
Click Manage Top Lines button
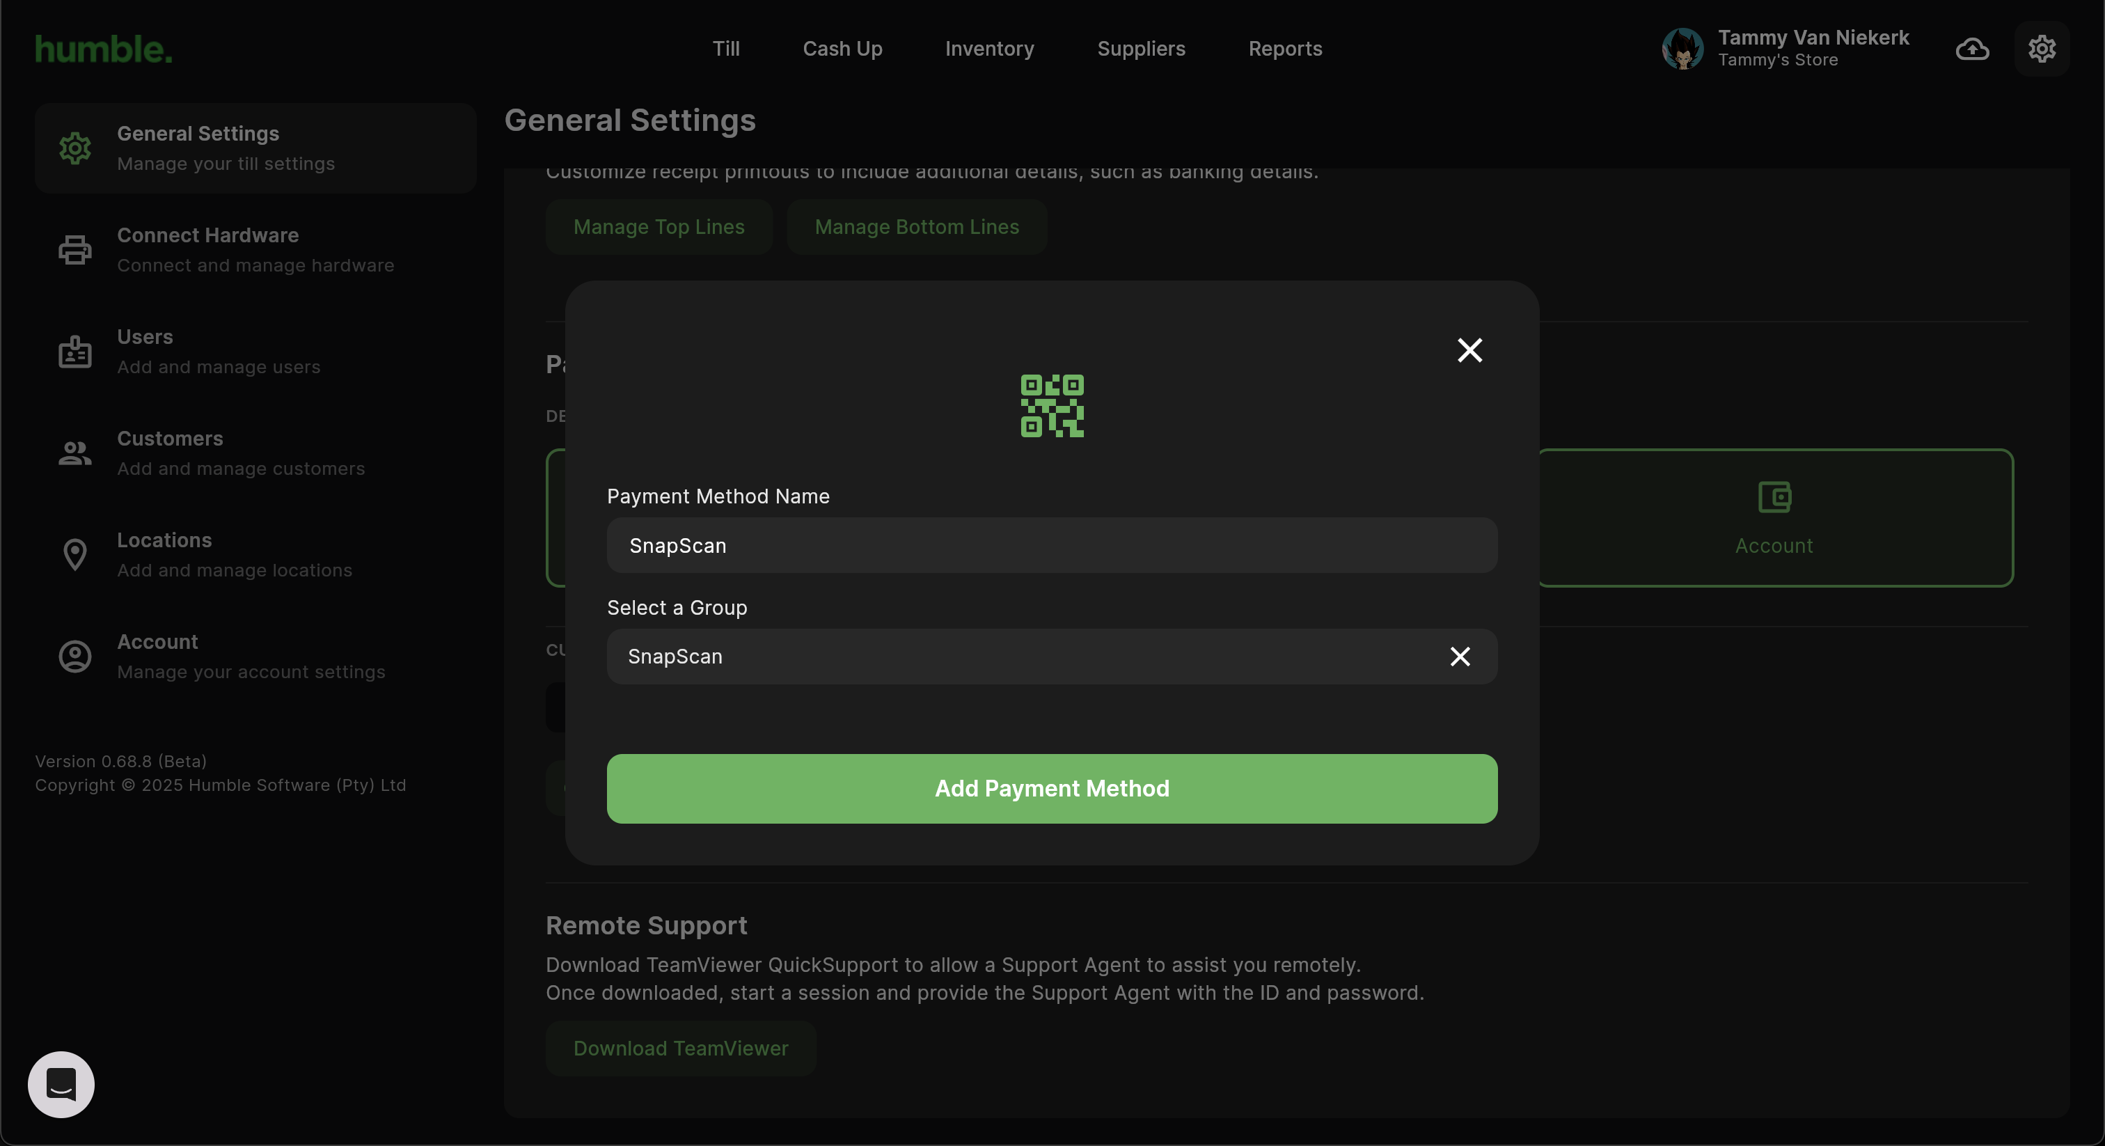point(659,226)
